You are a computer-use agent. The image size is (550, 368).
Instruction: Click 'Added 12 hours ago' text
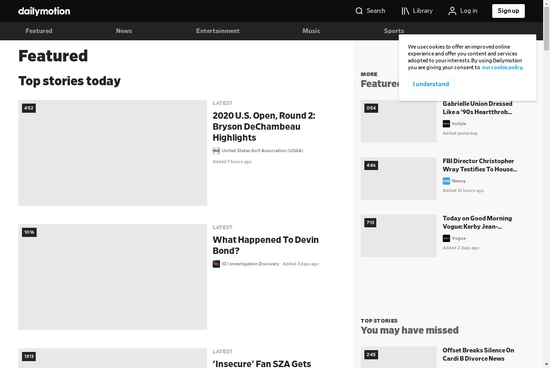(x=463, y=191)
